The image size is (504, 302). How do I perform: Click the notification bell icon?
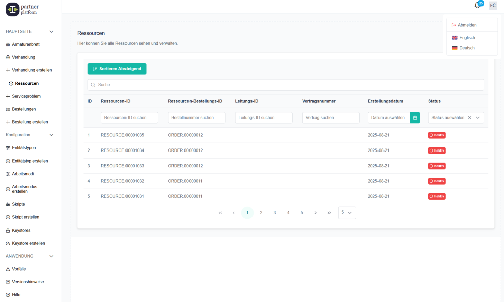tap(477, 5)
